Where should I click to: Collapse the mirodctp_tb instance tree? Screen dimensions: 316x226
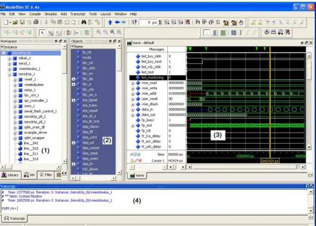(x=4, y=53)
